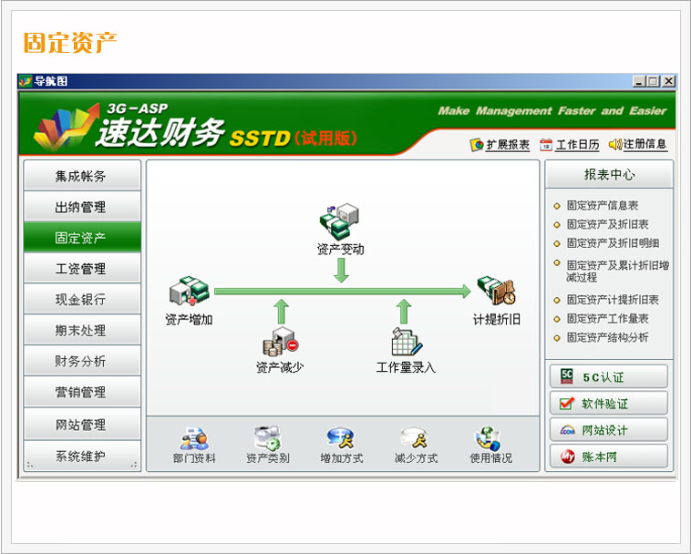
Task: Open the 资产类别 asset category icon
Action: point(268,437)
